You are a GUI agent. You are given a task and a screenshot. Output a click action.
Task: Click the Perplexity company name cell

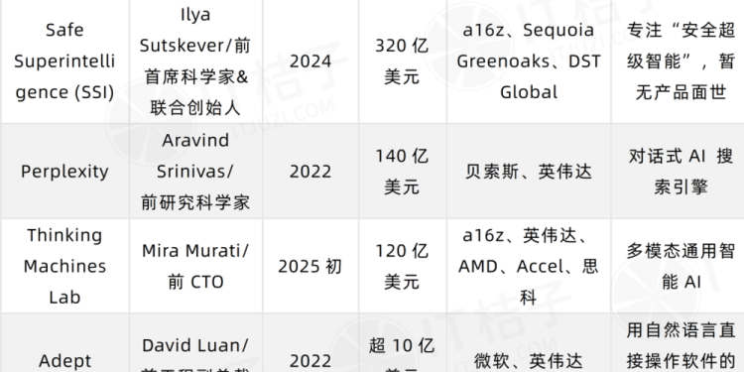click(x=64, y=172)
